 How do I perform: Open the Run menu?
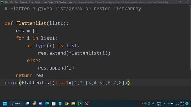(45, 2)
